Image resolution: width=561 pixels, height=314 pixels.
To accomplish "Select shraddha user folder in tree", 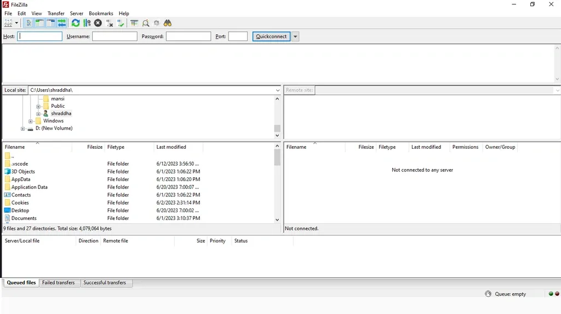I will [61, 113].
